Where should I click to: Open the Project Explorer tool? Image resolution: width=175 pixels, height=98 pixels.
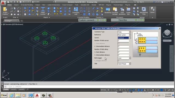coord(5,11)
